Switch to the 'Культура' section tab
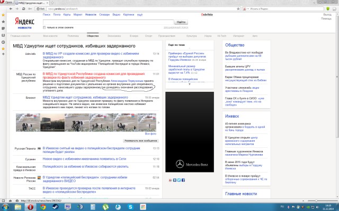Viewport: 339px width, 211px height. point(191,36)
